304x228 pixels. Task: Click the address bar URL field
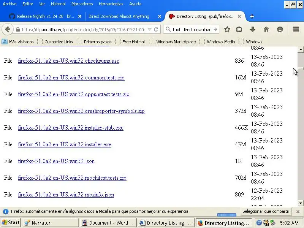(x=83, y=30)
